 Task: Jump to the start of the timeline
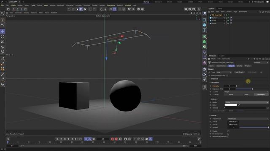[x=57, y=139]
